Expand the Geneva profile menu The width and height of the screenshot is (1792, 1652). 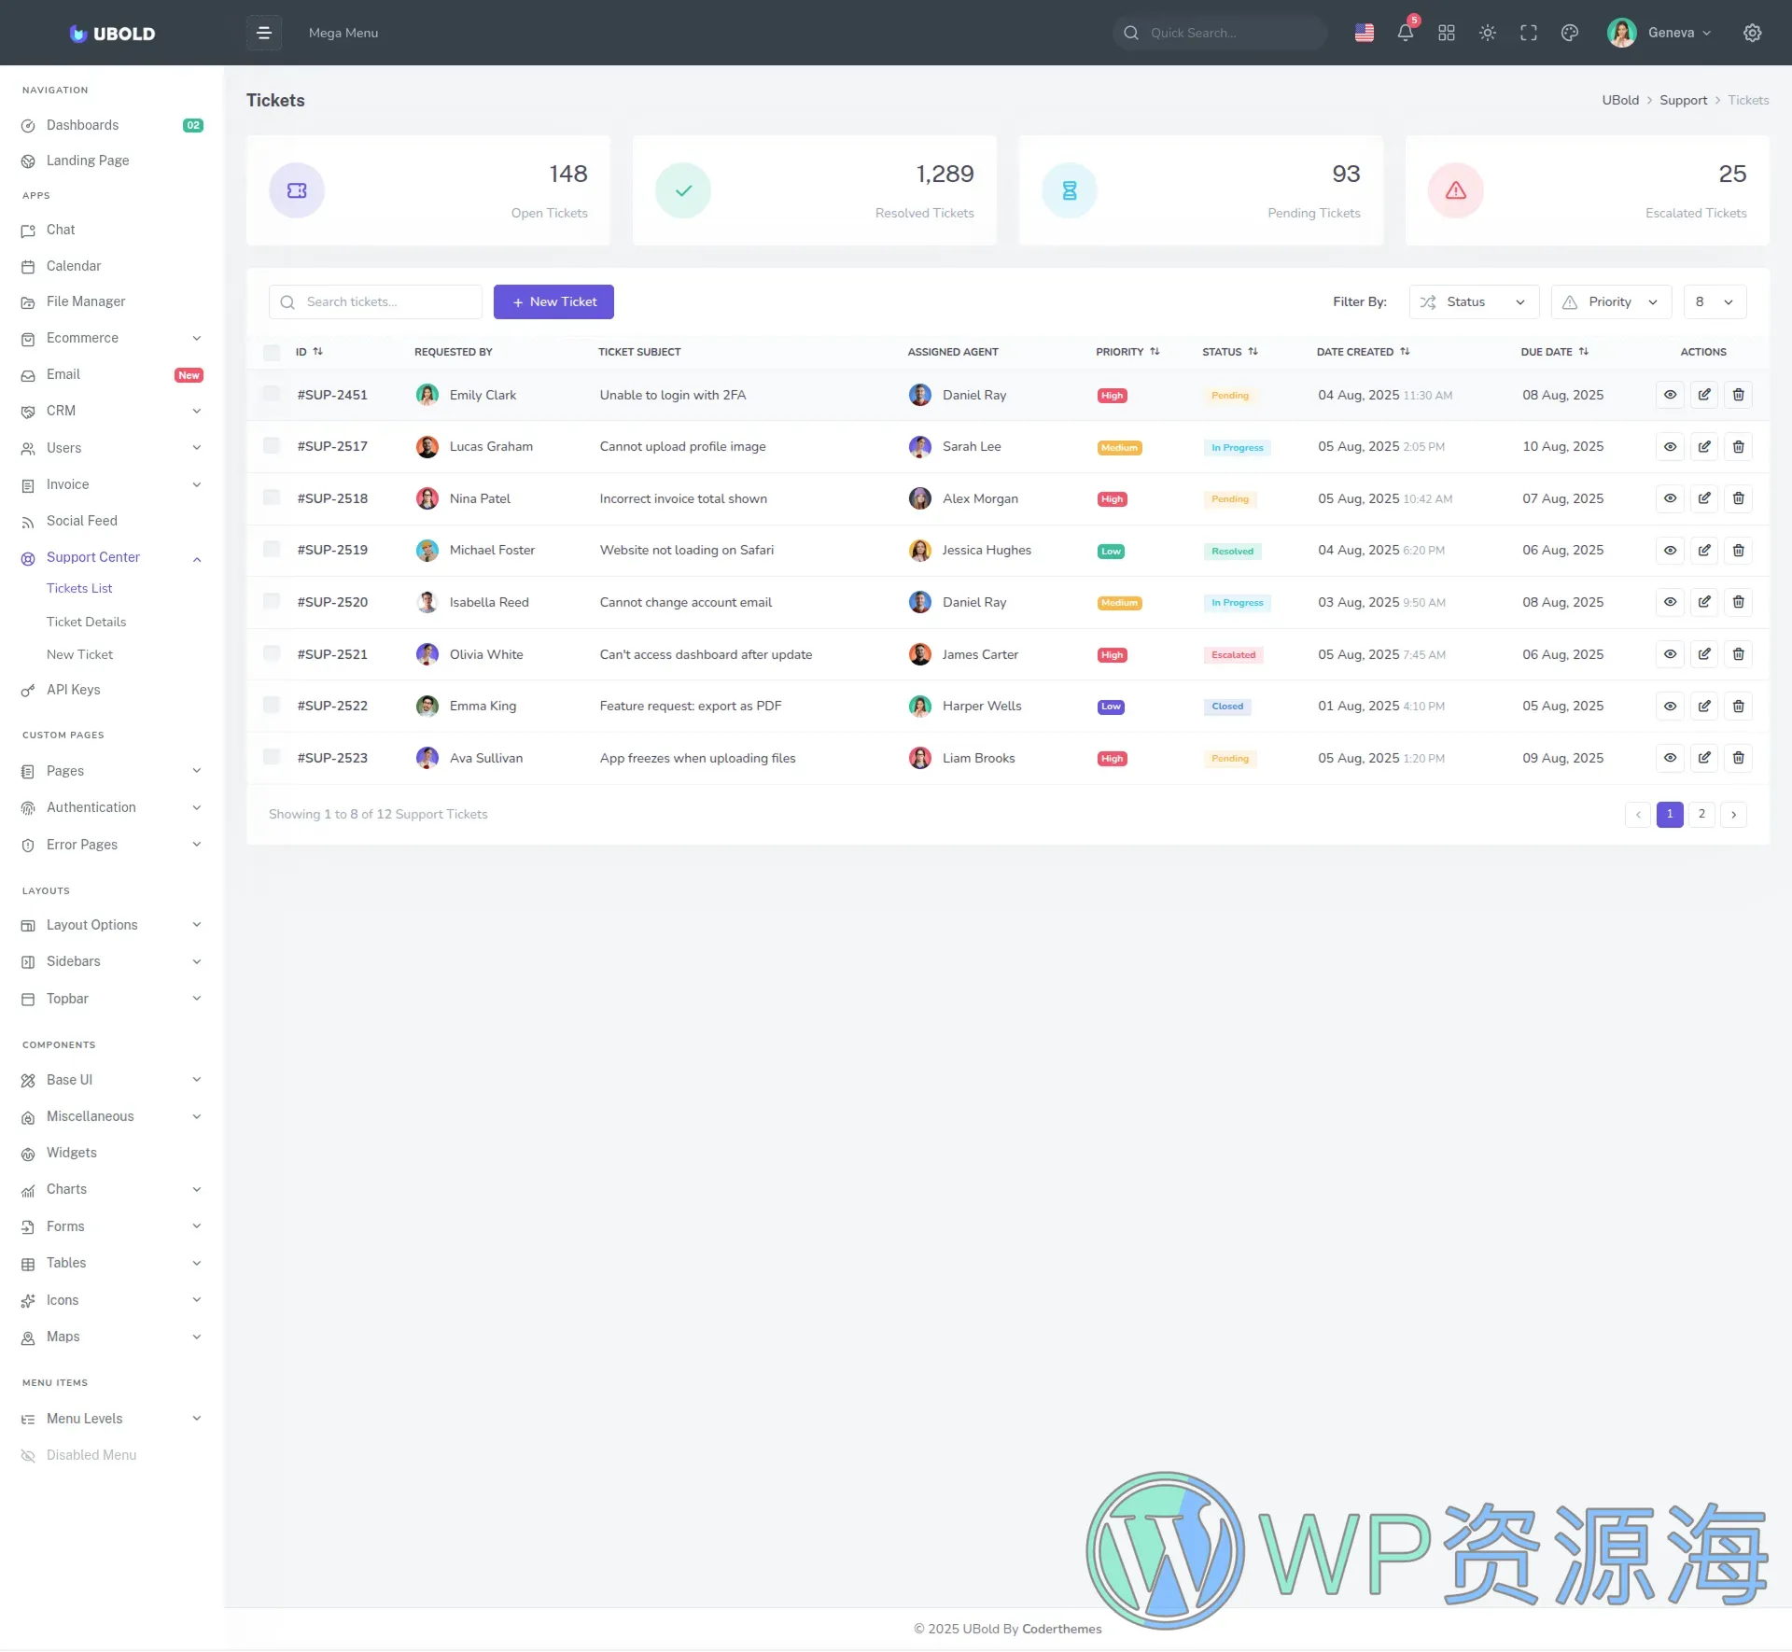tap(1671, 33)
